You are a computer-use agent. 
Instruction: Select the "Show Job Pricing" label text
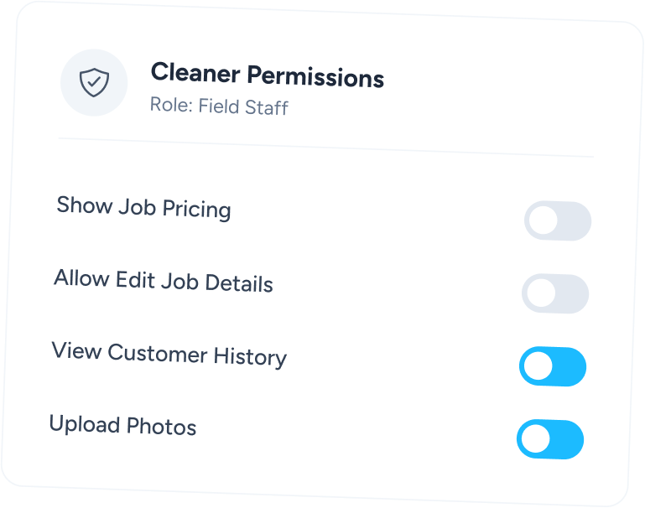[143, 207]
